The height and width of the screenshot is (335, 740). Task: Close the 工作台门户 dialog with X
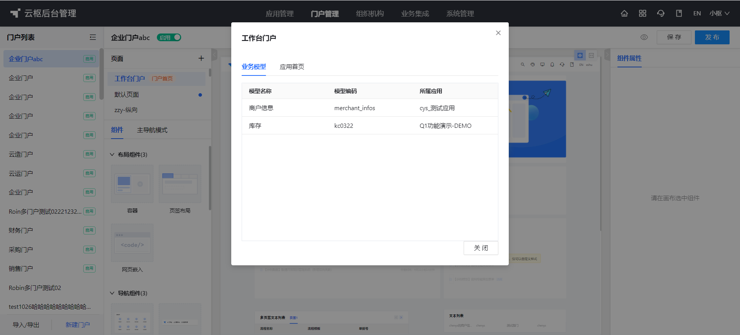(498, 33)
